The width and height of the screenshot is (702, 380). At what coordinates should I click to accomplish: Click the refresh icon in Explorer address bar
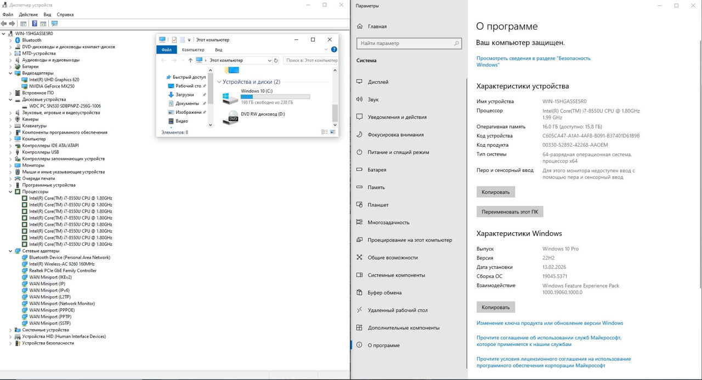(x=276, y=60)
